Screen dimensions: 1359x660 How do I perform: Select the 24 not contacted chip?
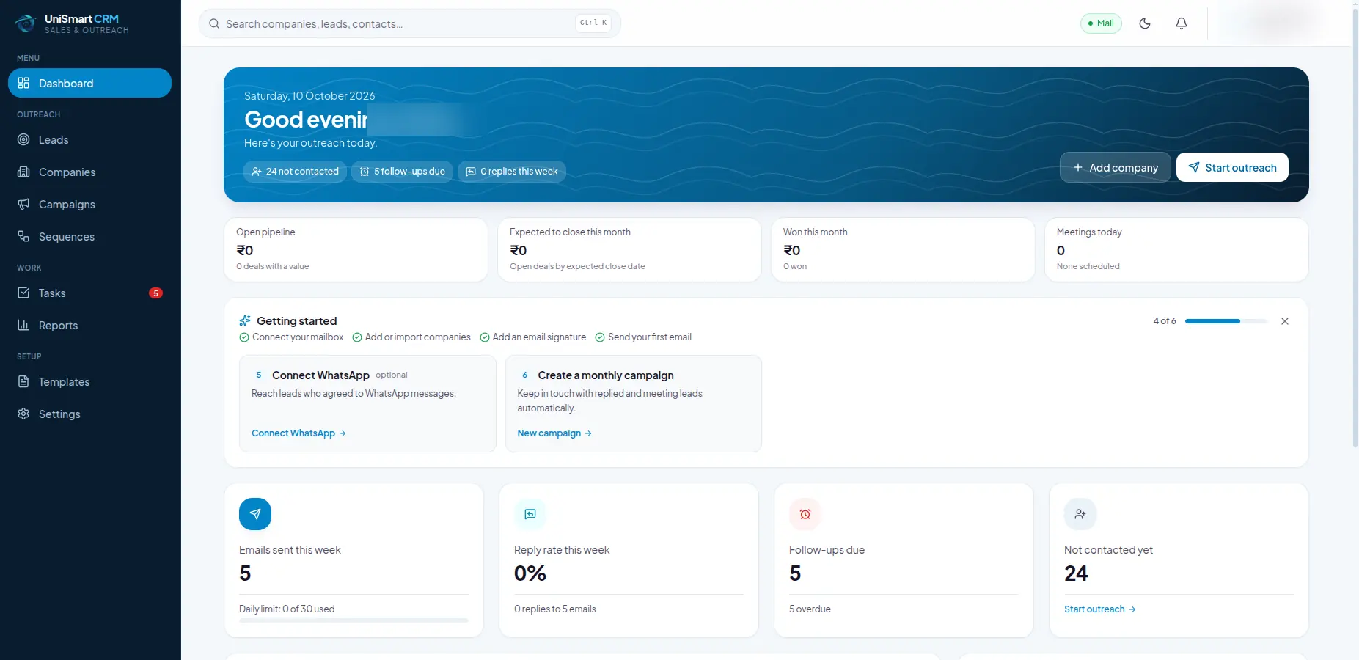tap(295, 172)
